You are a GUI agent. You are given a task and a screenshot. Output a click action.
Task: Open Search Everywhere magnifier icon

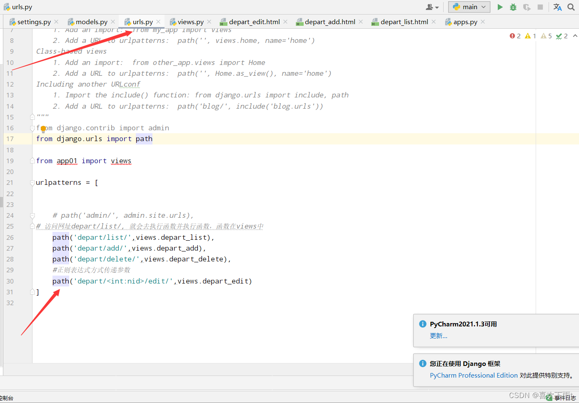pos(571,7)
